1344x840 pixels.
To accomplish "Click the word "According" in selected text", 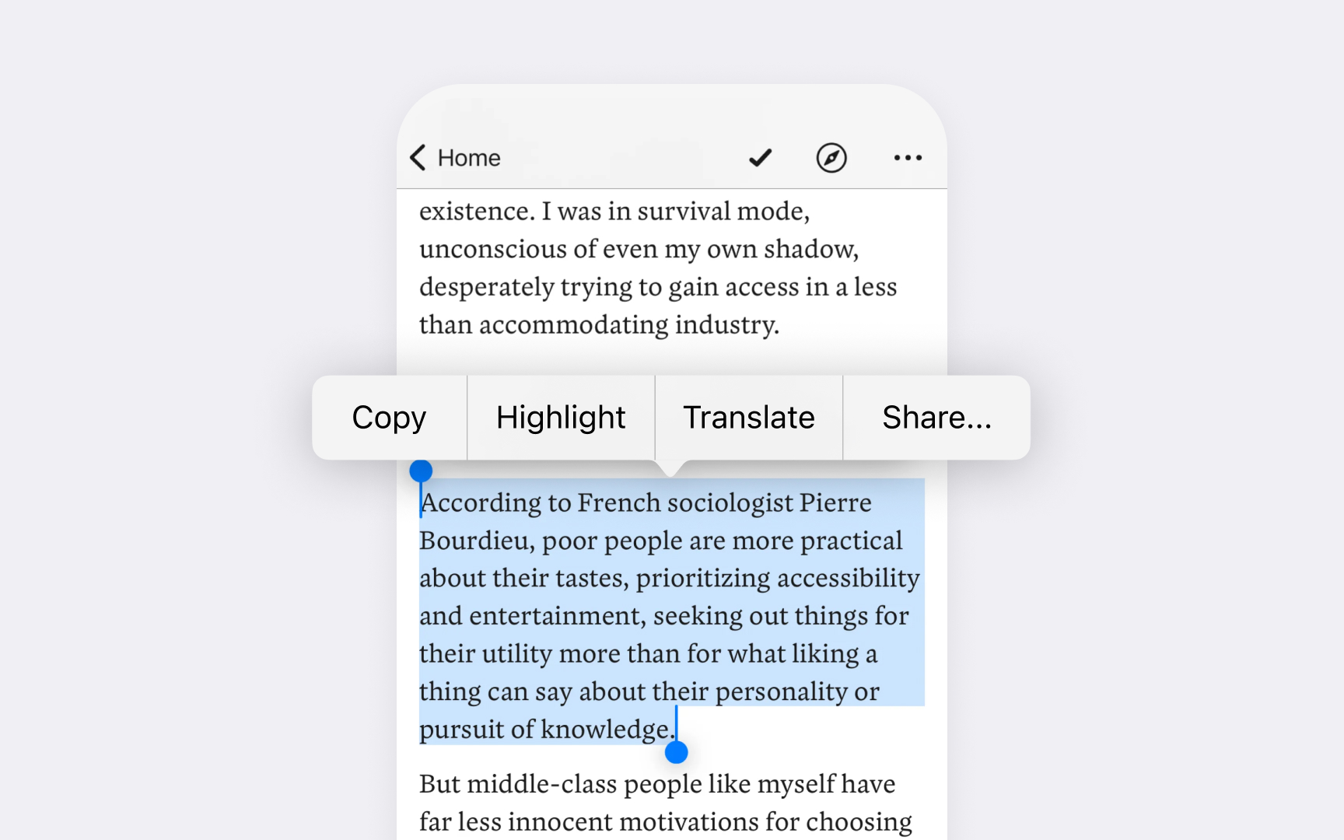I will pyautogui.click(x=481, y=503).
